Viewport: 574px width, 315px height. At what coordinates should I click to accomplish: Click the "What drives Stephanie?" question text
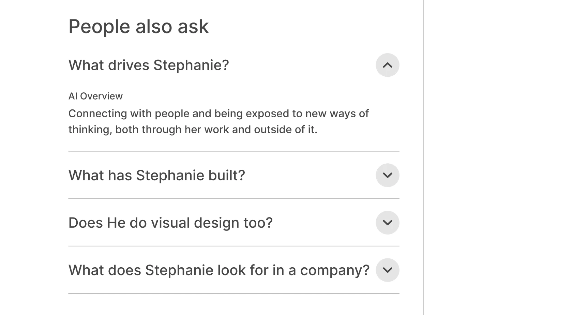149,65
